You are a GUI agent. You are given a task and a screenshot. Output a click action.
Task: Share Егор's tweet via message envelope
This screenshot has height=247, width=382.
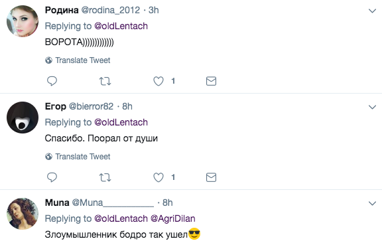pos(211,177)
